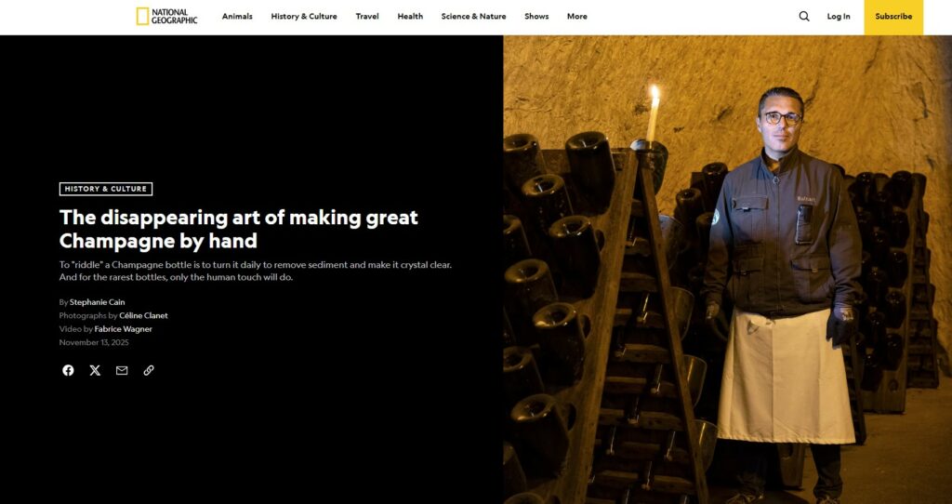Select Travel in the top navigation
The image size is (952, 504).
[367, 17]
